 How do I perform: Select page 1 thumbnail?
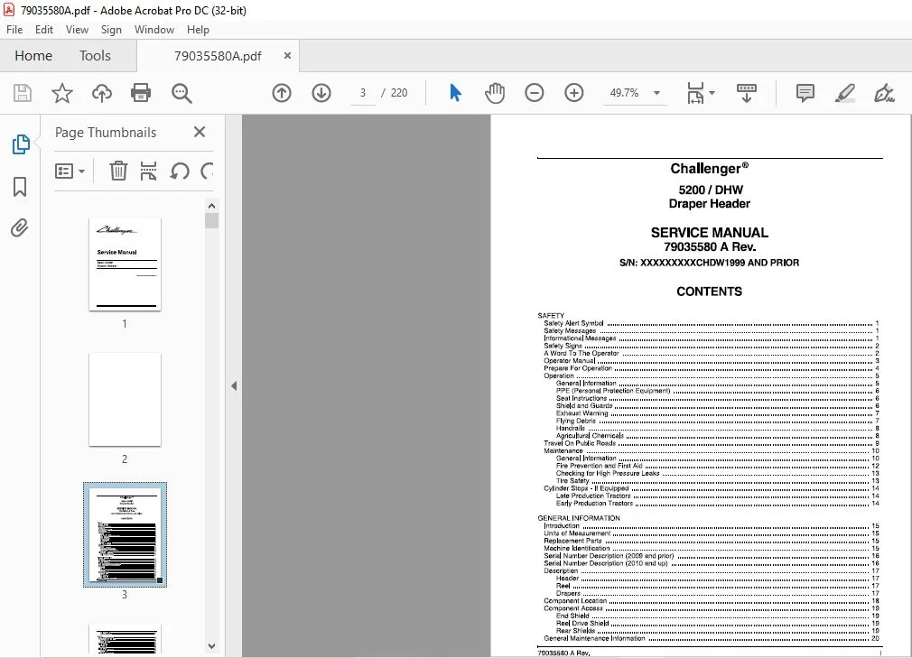[125, 264]
